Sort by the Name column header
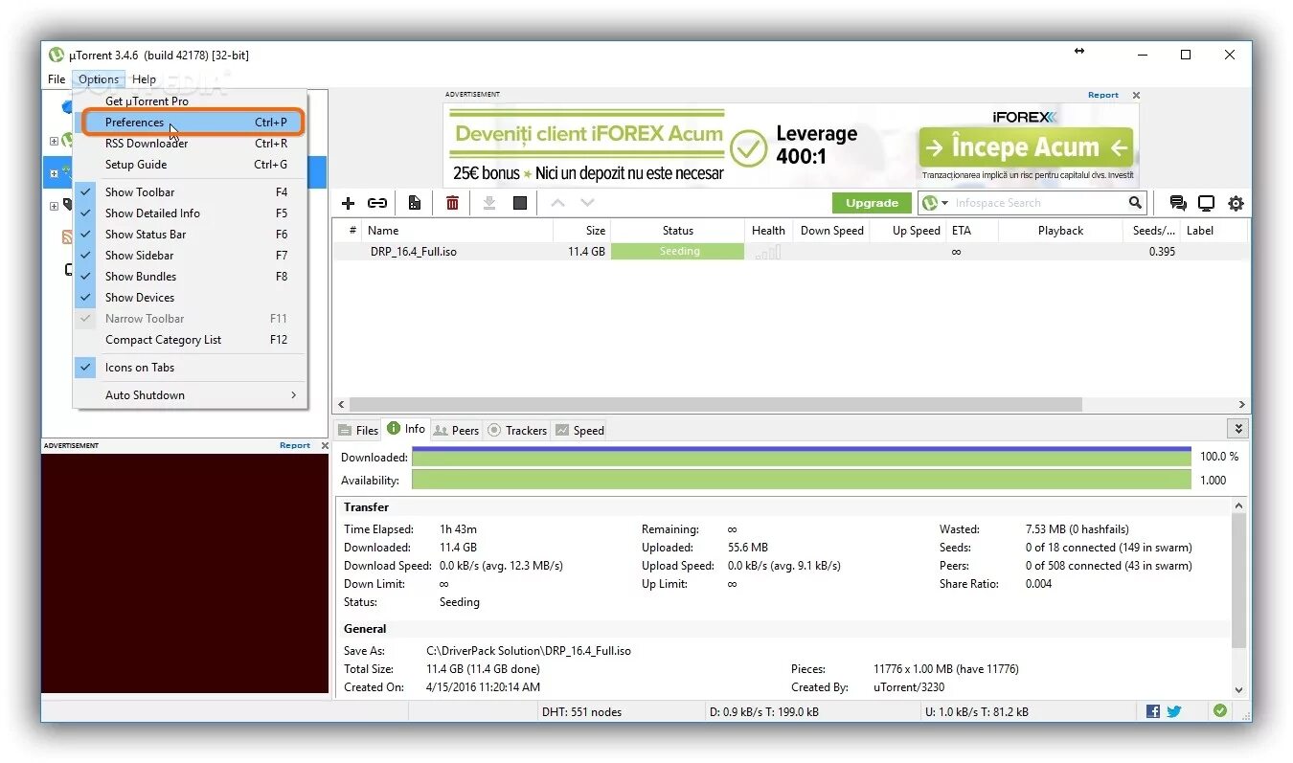The image size is (1293, 763). coord(458,231)
